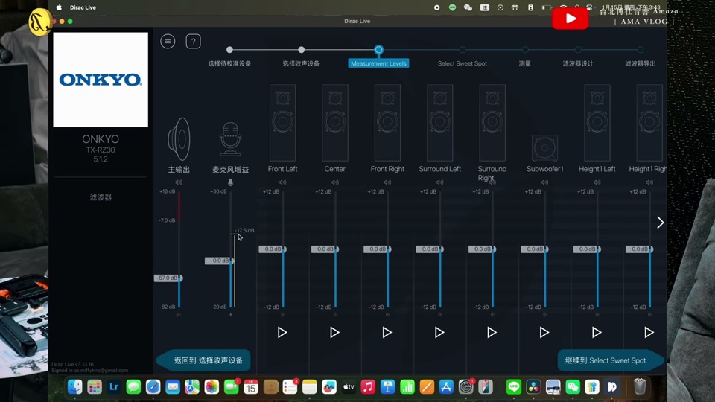Open Finder from the Dock
This screenshot has height=402, width=715.
click(74, 387)
